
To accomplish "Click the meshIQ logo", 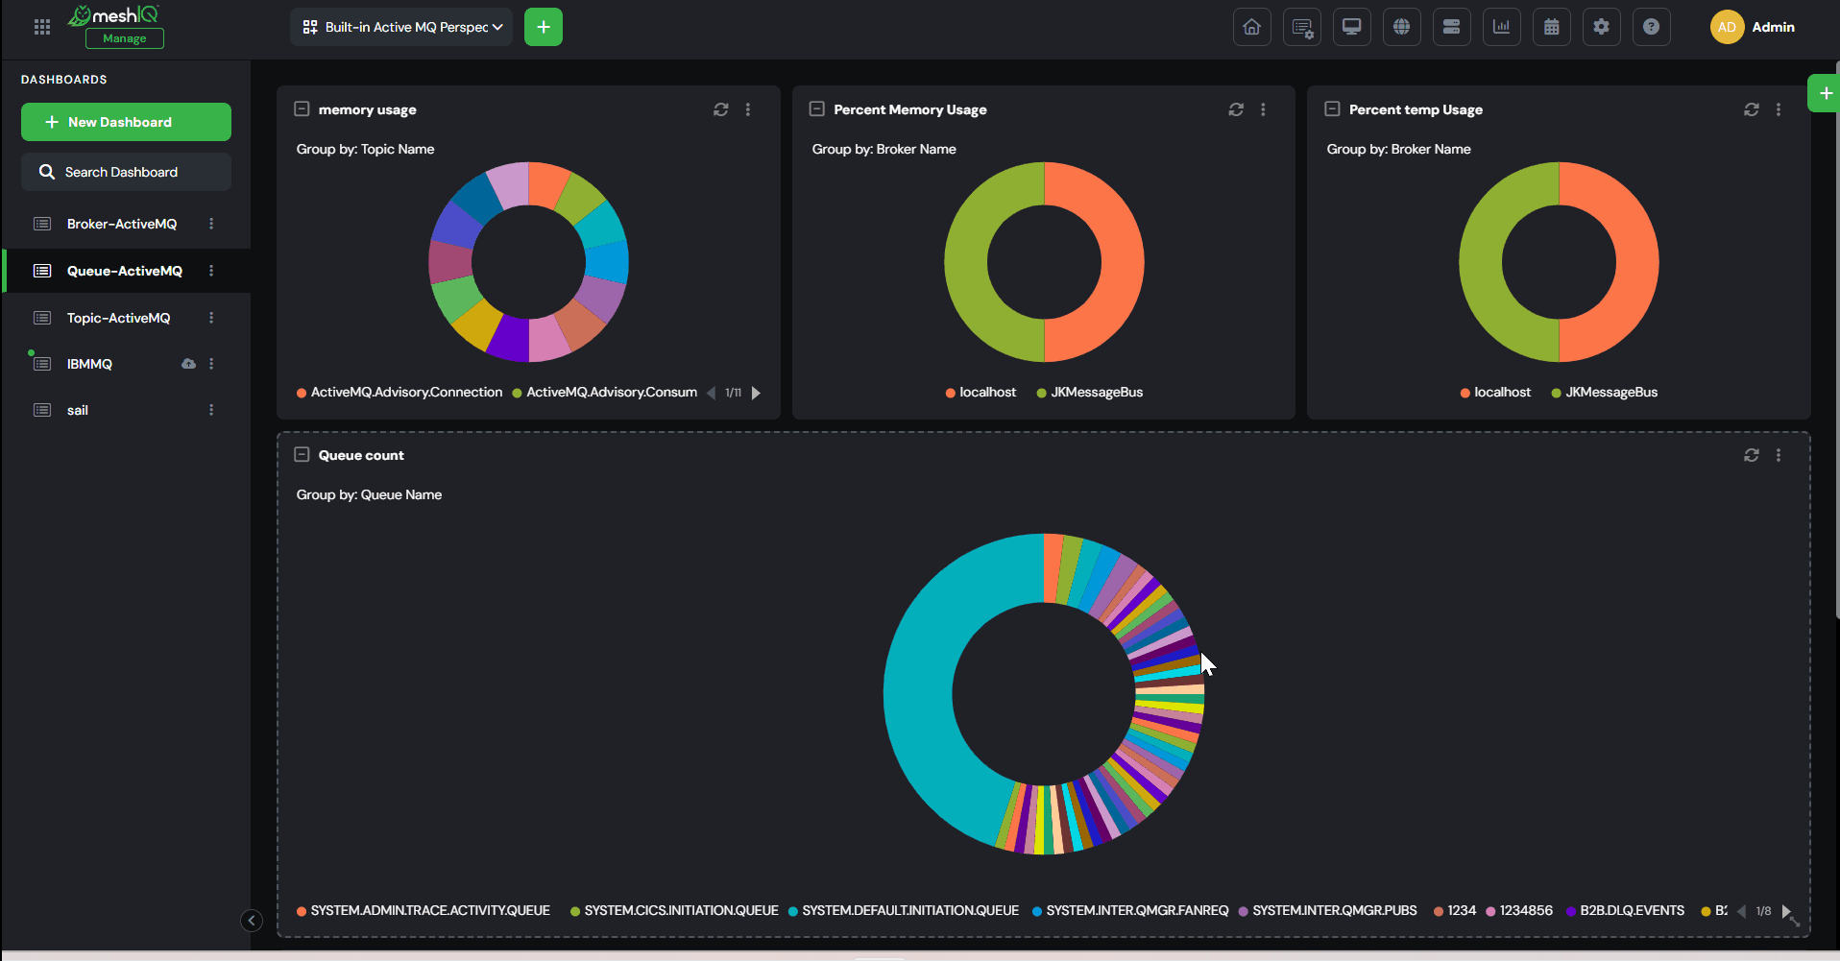I will pyautogui.click(x=113, y=15).
